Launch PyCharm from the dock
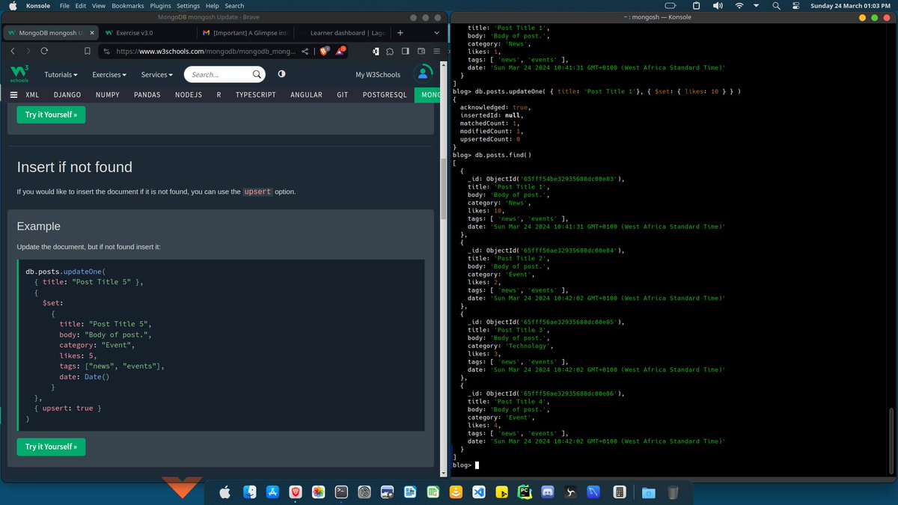Screen dimensions: 898x505 tap(525, 492)
